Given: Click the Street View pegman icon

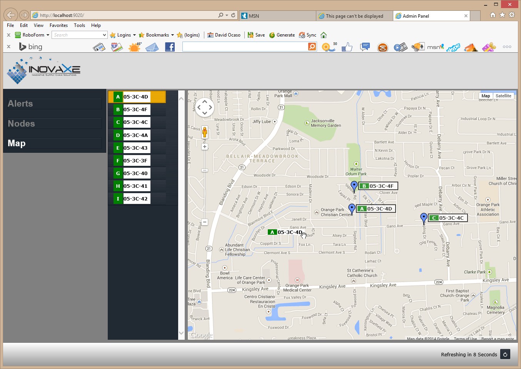Looking at the screenshot, I should point(205,132).
